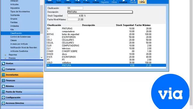
Task: Open the Finanzas module
Action: click(22, 81)
